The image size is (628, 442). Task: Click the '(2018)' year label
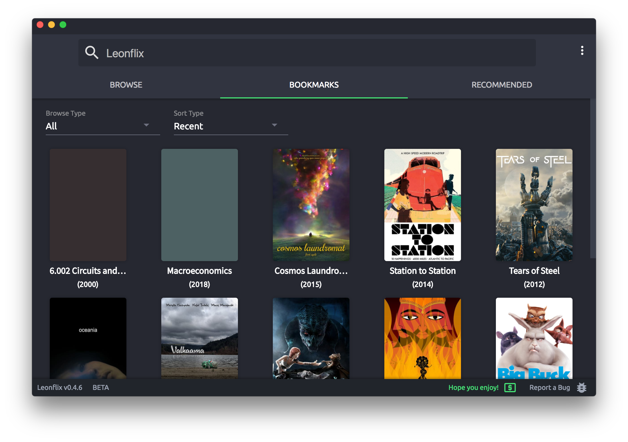[x=200, y=284]
